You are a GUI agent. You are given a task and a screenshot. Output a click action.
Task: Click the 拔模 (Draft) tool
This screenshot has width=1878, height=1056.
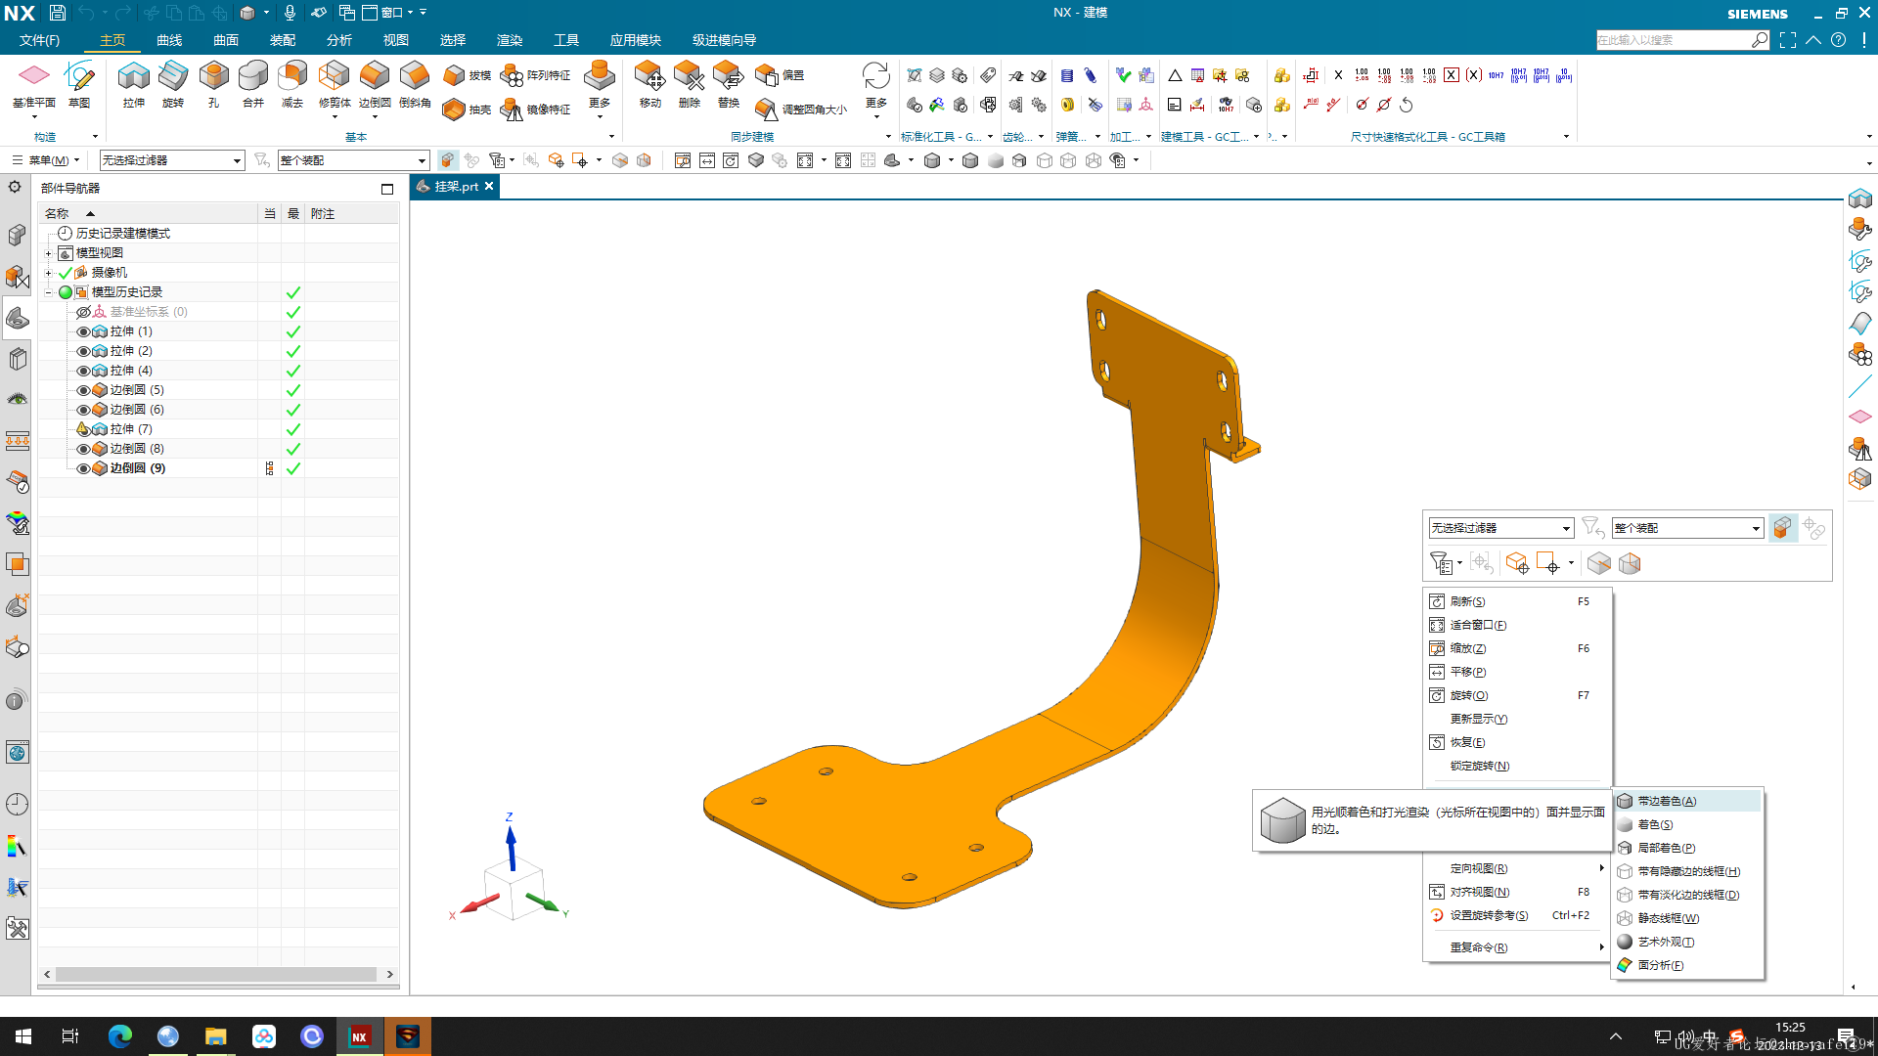click(467, 75)
